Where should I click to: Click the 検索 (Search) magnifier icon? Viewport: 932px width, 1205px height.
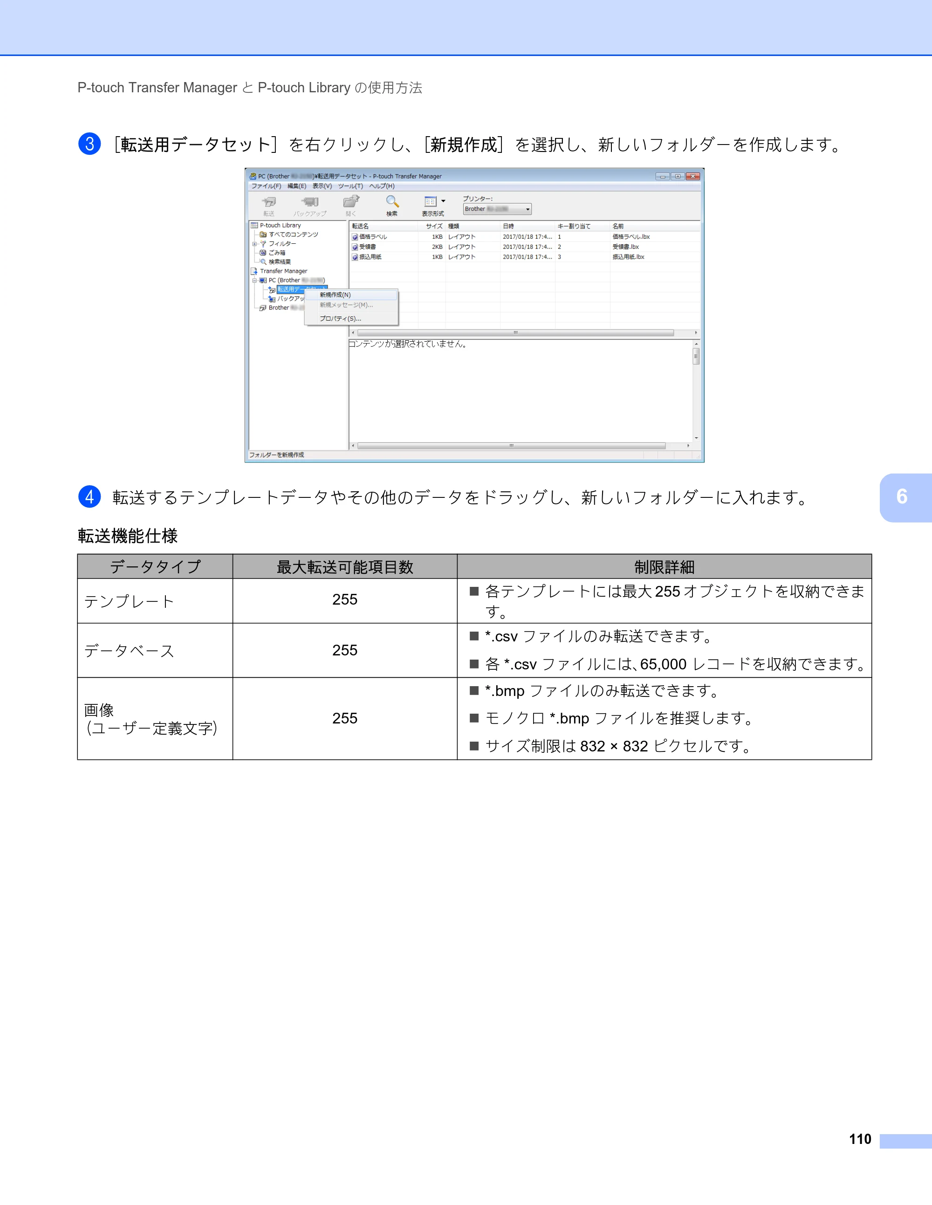(392, 202)
